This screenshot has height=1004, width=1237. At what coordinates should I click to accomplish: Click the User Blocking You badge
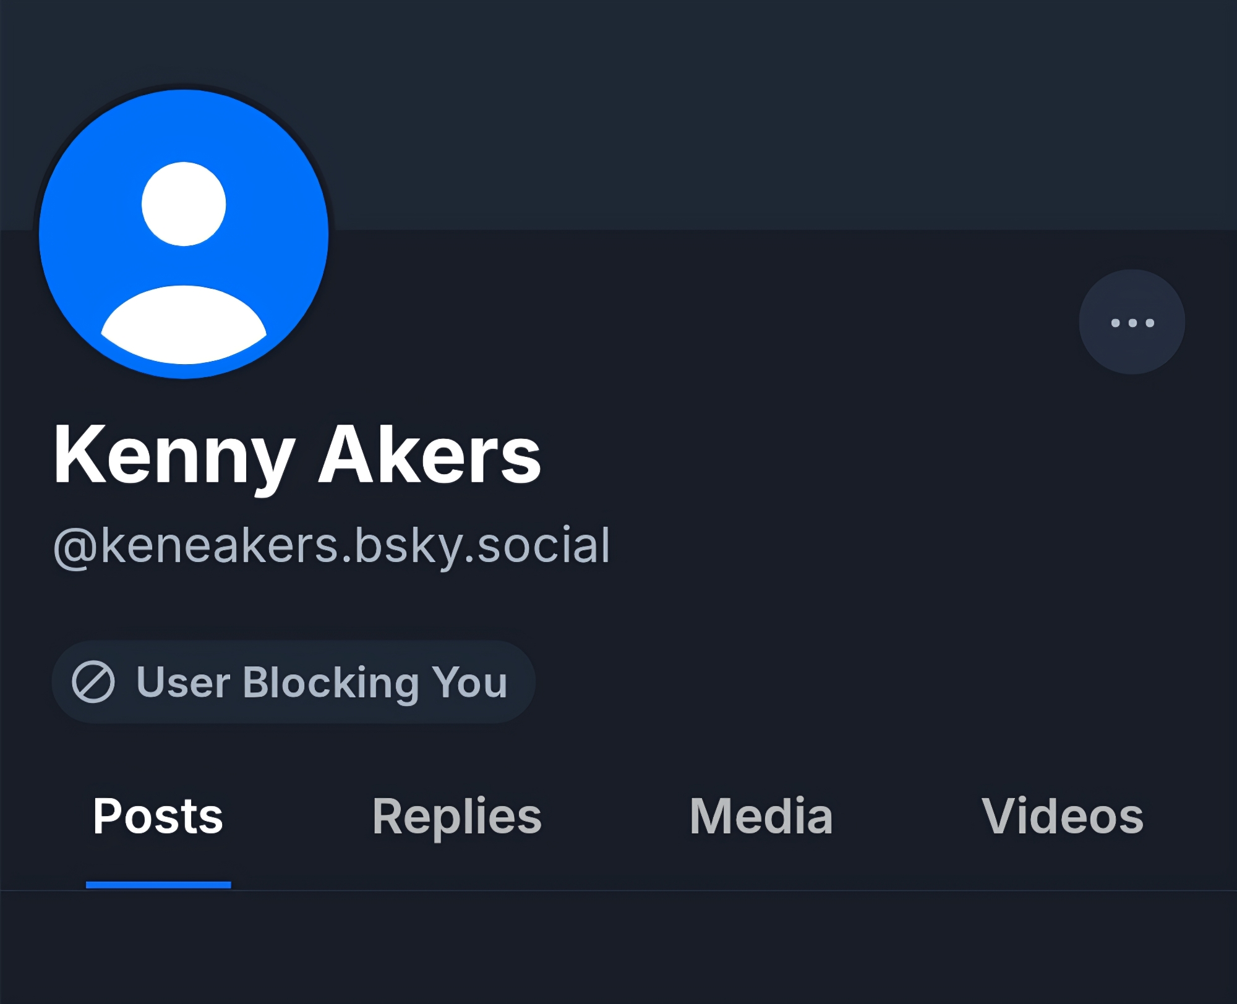point(293,682)
